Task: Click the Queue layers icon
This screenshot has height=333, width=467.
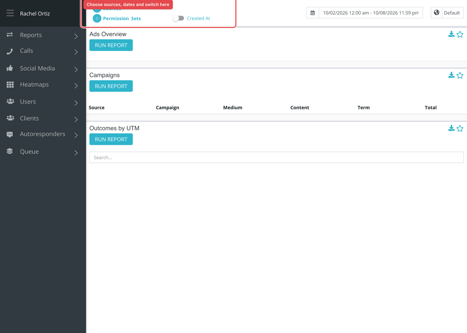Action: 10,151
